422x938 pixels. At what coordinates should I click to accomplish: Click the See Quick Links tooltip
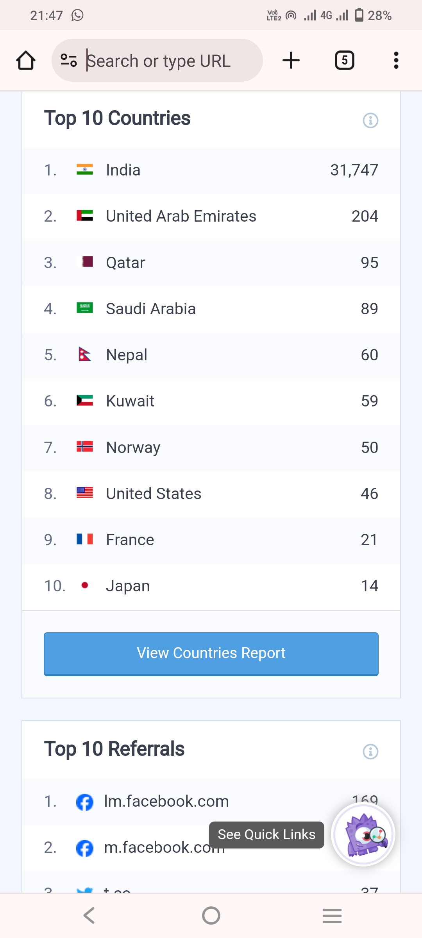pos(266,834)
